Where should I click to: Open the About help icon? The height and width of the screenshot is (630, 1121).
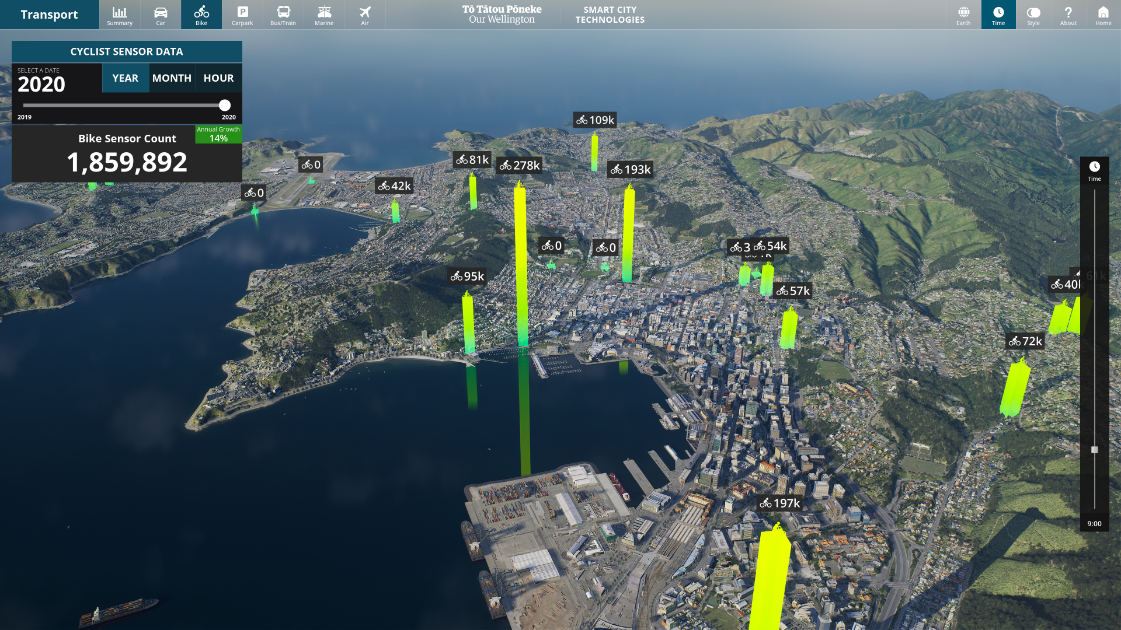1068,15
